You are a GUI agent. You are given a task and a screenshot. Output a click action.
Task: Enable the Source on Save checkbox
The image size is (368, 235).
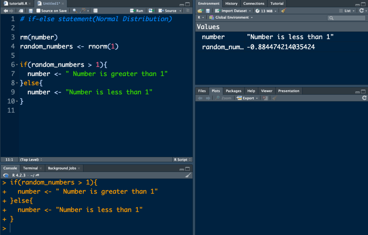pyautogui.click(x=38, y=11)
